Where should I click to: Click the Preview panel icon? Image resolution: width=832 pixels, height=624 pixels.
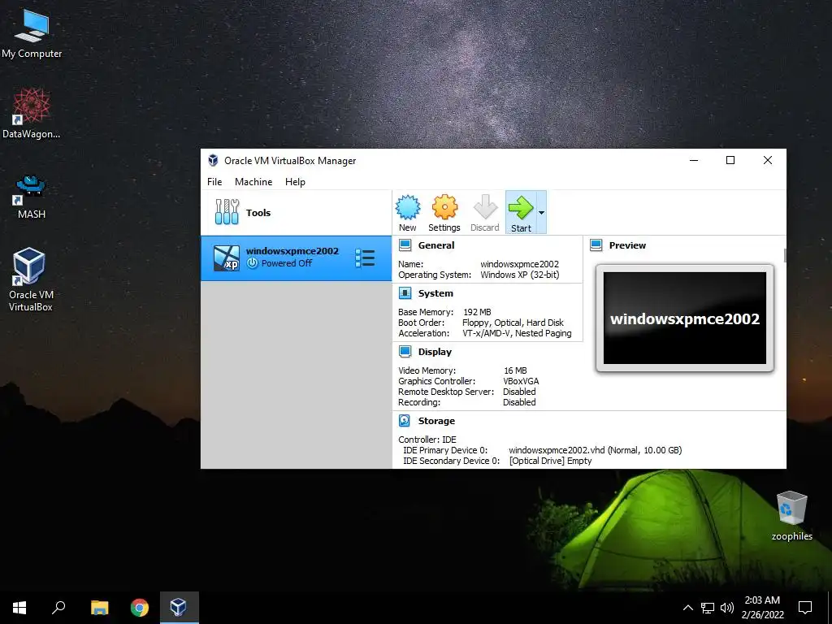click(596, 245)
